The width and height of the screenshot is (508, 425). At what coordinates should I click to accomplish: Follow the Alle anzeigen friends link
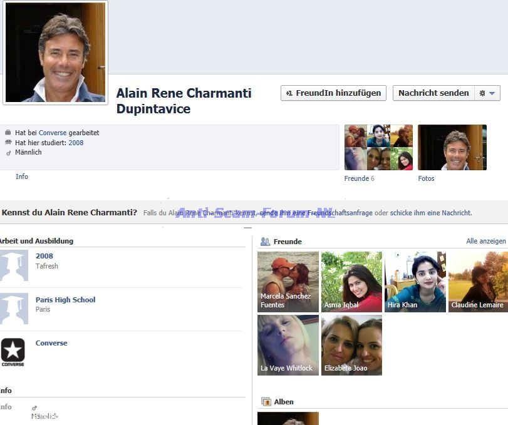(485, 241)
